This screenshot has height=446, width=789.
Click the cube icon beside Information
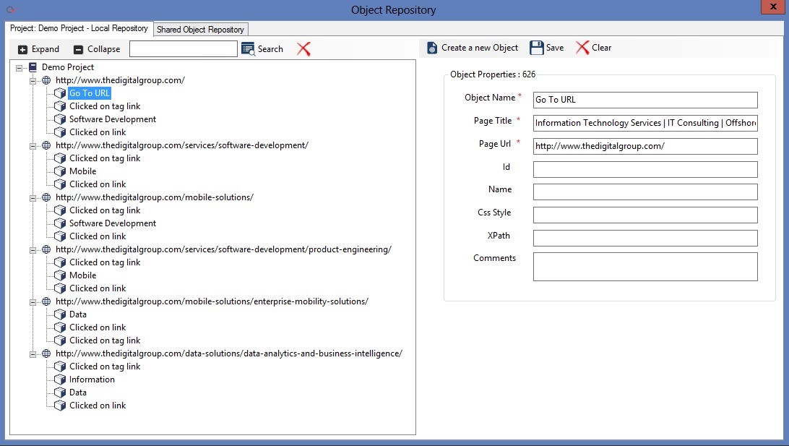pyautogui.click(x=60, y=379)
